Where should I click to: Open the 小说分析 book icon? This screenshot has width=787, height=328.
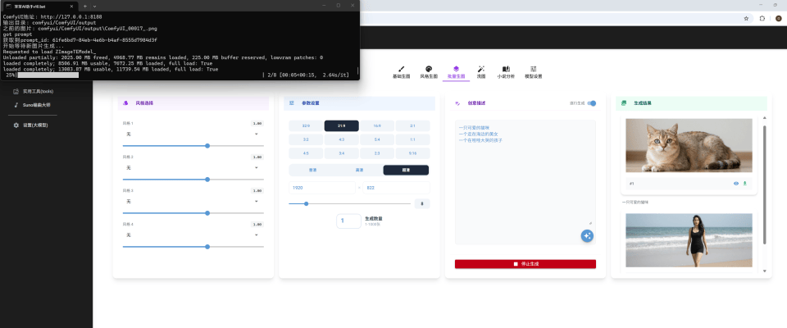(506, 71)
